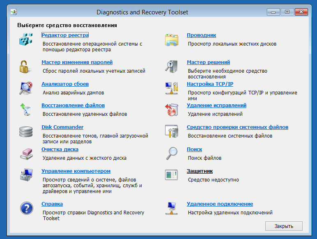Click the Remote Connection network computer icon
The image size is (317, 239).
tap(172, 208)
